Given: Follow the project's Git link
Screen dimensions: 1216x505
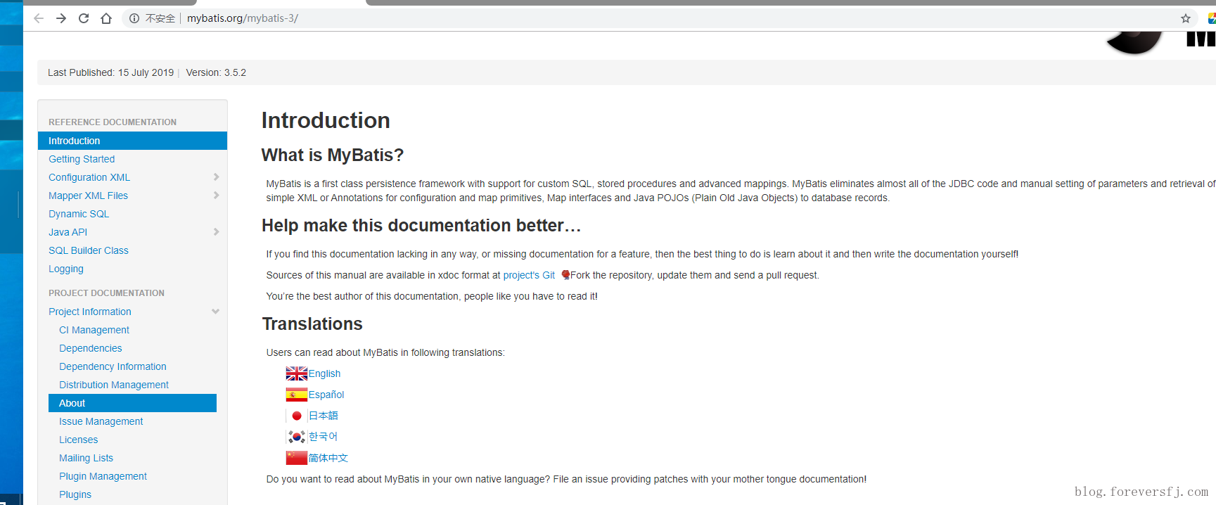Looking at the screenshot, I should point(529,275).
